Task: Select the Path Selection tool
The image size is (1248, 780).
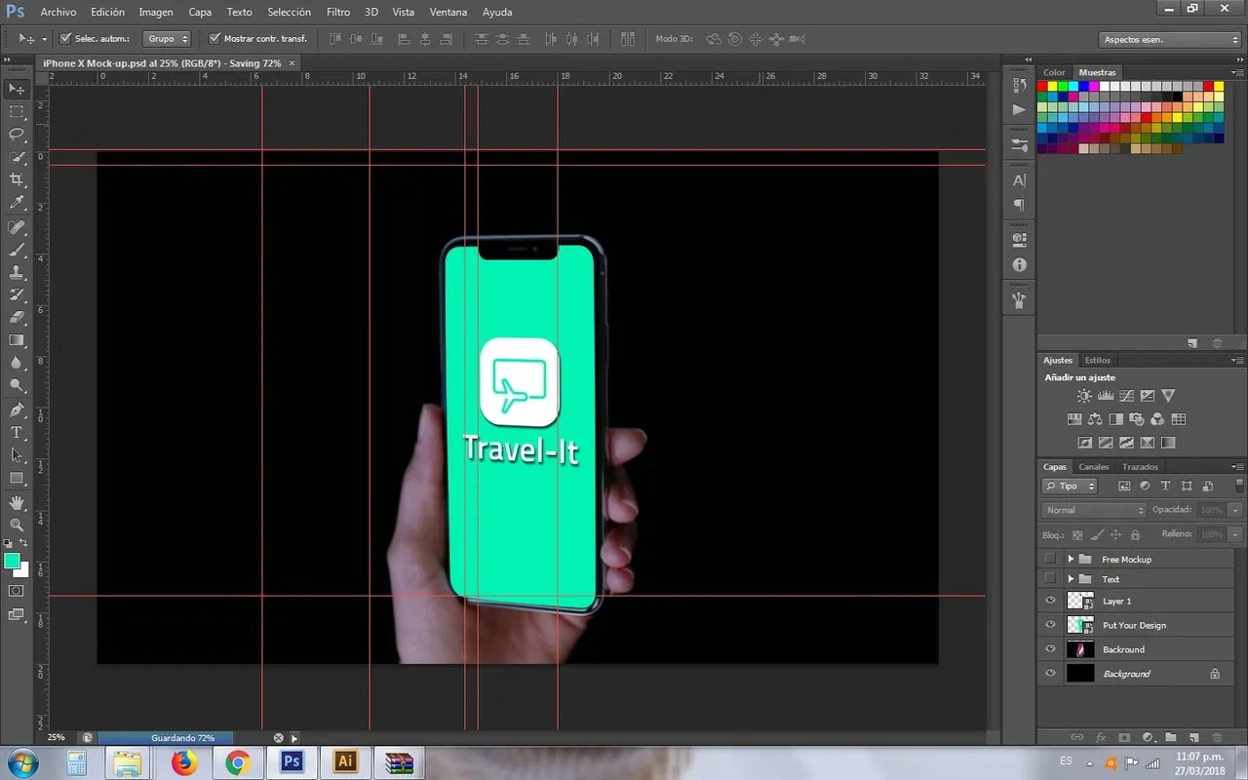Action: (x=17, y=454)
